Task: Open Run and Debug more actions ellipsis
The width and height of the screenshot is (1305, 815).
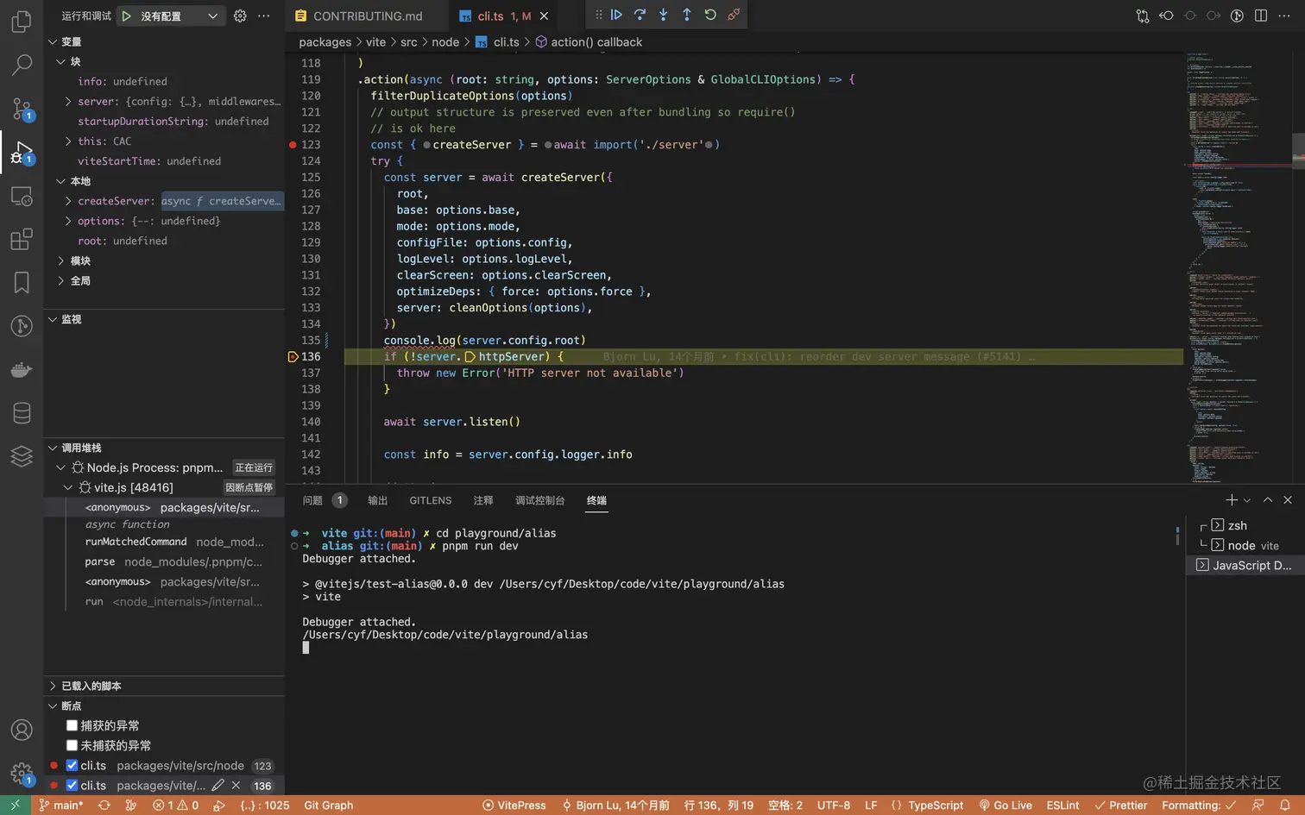Action: coord(264,16)
